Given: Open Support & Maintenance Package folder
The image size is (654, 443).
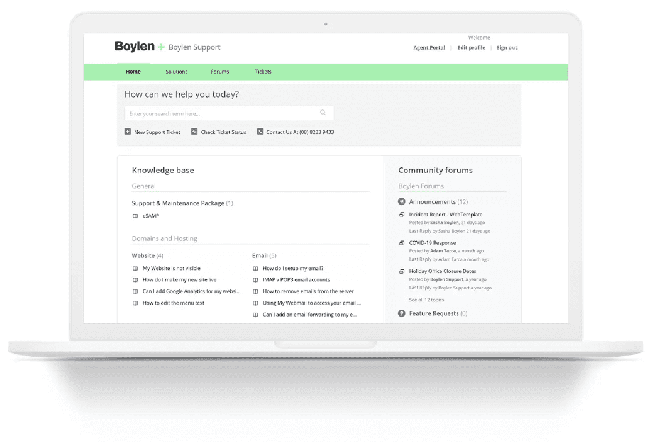Looking at the screenshot, I should tap(182, 203).
